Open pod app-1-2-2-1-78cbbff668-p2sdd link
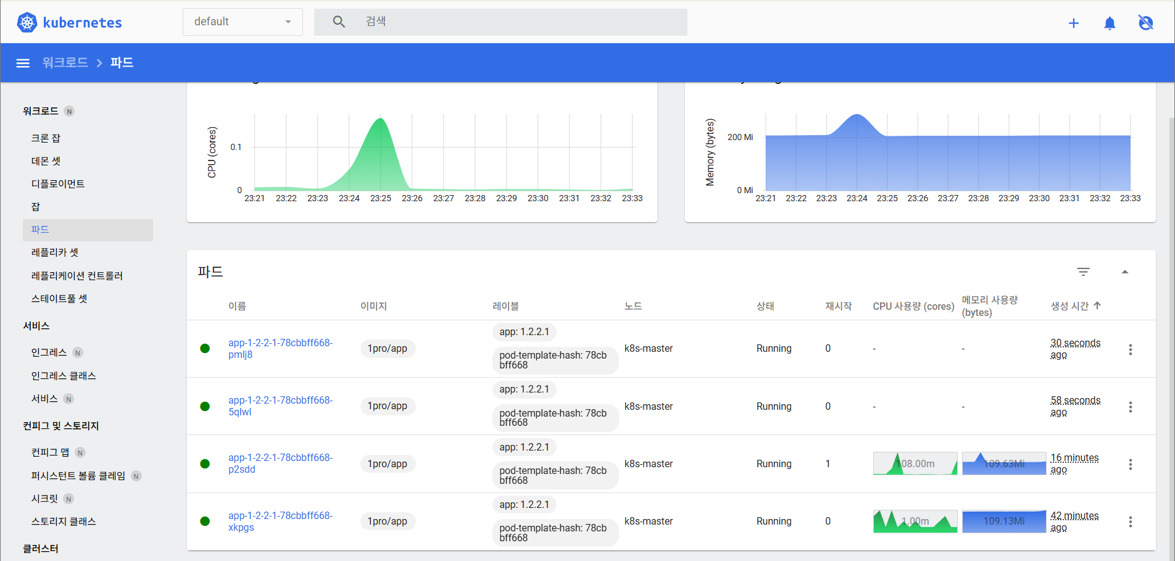Viewport: 1175px width, 561px height. click(x=280, y=463)
